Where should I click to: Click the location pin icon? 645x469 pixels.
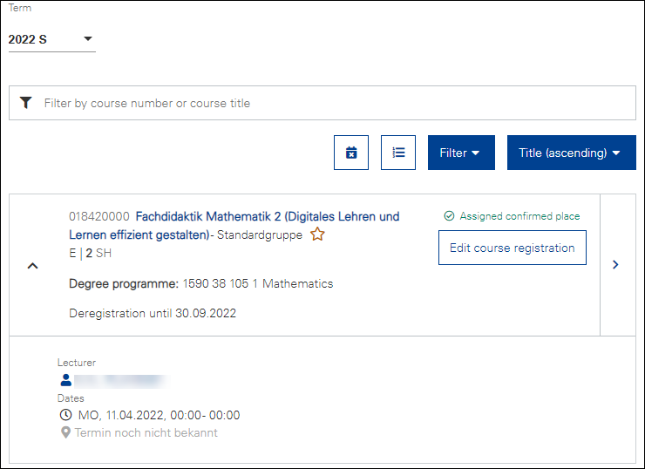point(65,432)
